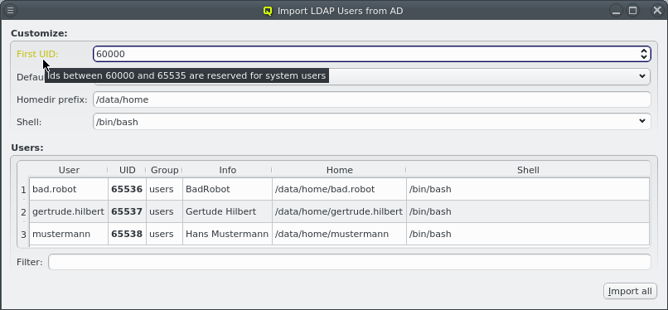Click the Shell label in Customize
Image resolution: width=668 pixels, height=310 pixels.
[29, 122]
